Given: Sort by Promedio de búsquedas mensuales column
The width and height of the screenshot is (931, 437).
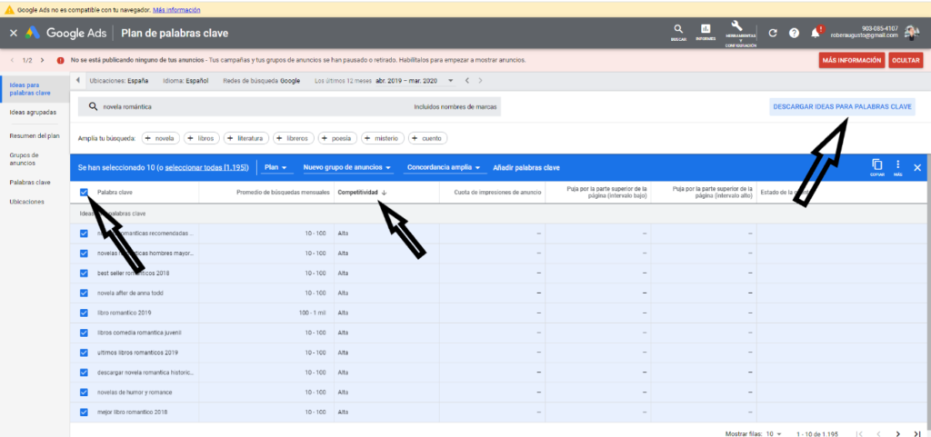Looking at the screenshot, I should pos(284,192).
